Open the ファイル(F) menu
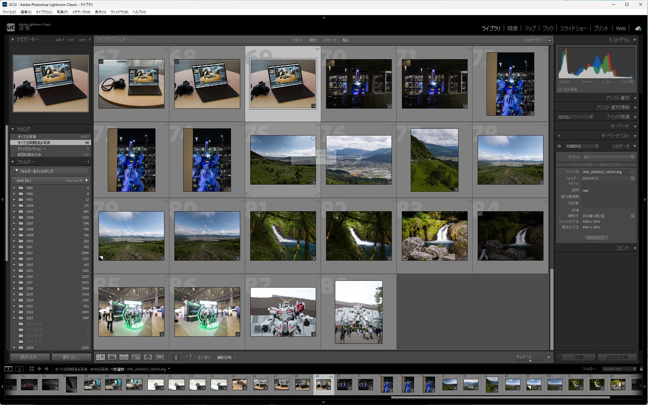Image resolution: width=648 pixels, height=405 pixels. click(x=9, y=12)
